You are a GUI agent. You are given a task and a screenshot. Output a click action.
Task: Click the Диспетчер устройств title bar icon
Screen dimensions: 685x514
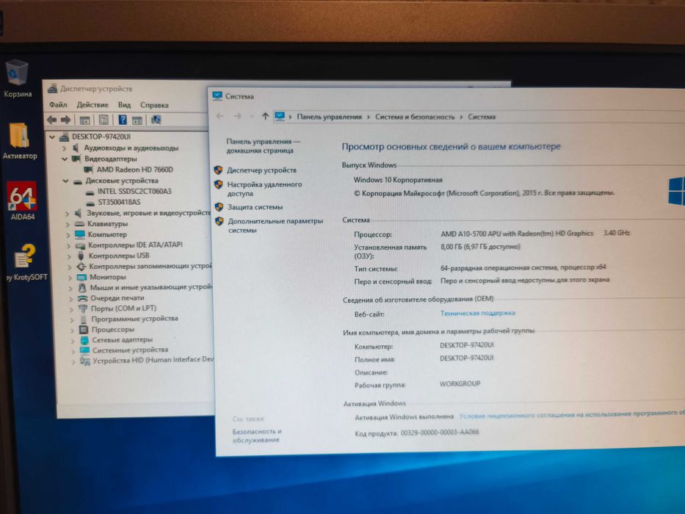[x=52, y=89]
